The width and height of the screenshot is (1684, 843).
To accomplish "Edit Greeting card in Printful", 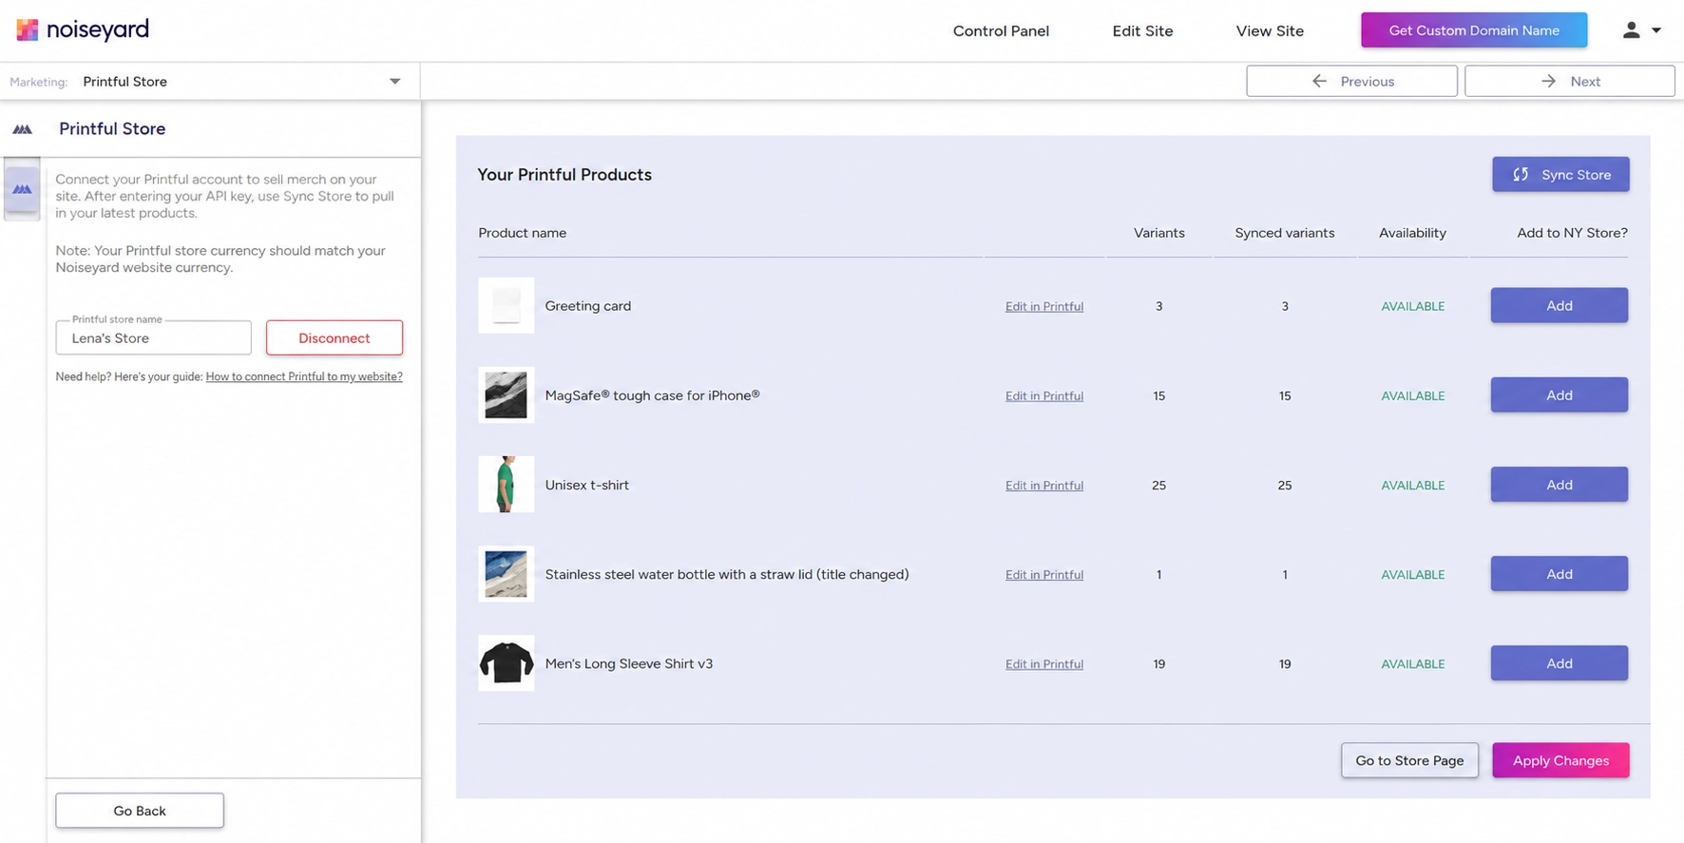I will pos(1044,306).
